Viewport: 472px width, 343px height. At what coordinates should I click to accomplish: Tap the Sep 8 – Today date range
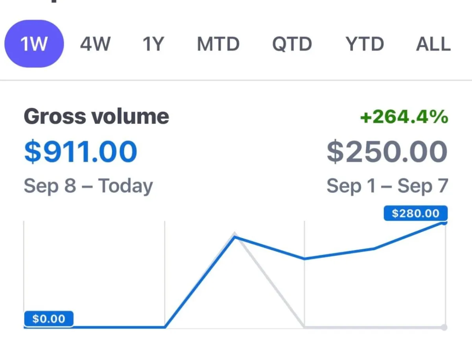[x=88, y=186]
